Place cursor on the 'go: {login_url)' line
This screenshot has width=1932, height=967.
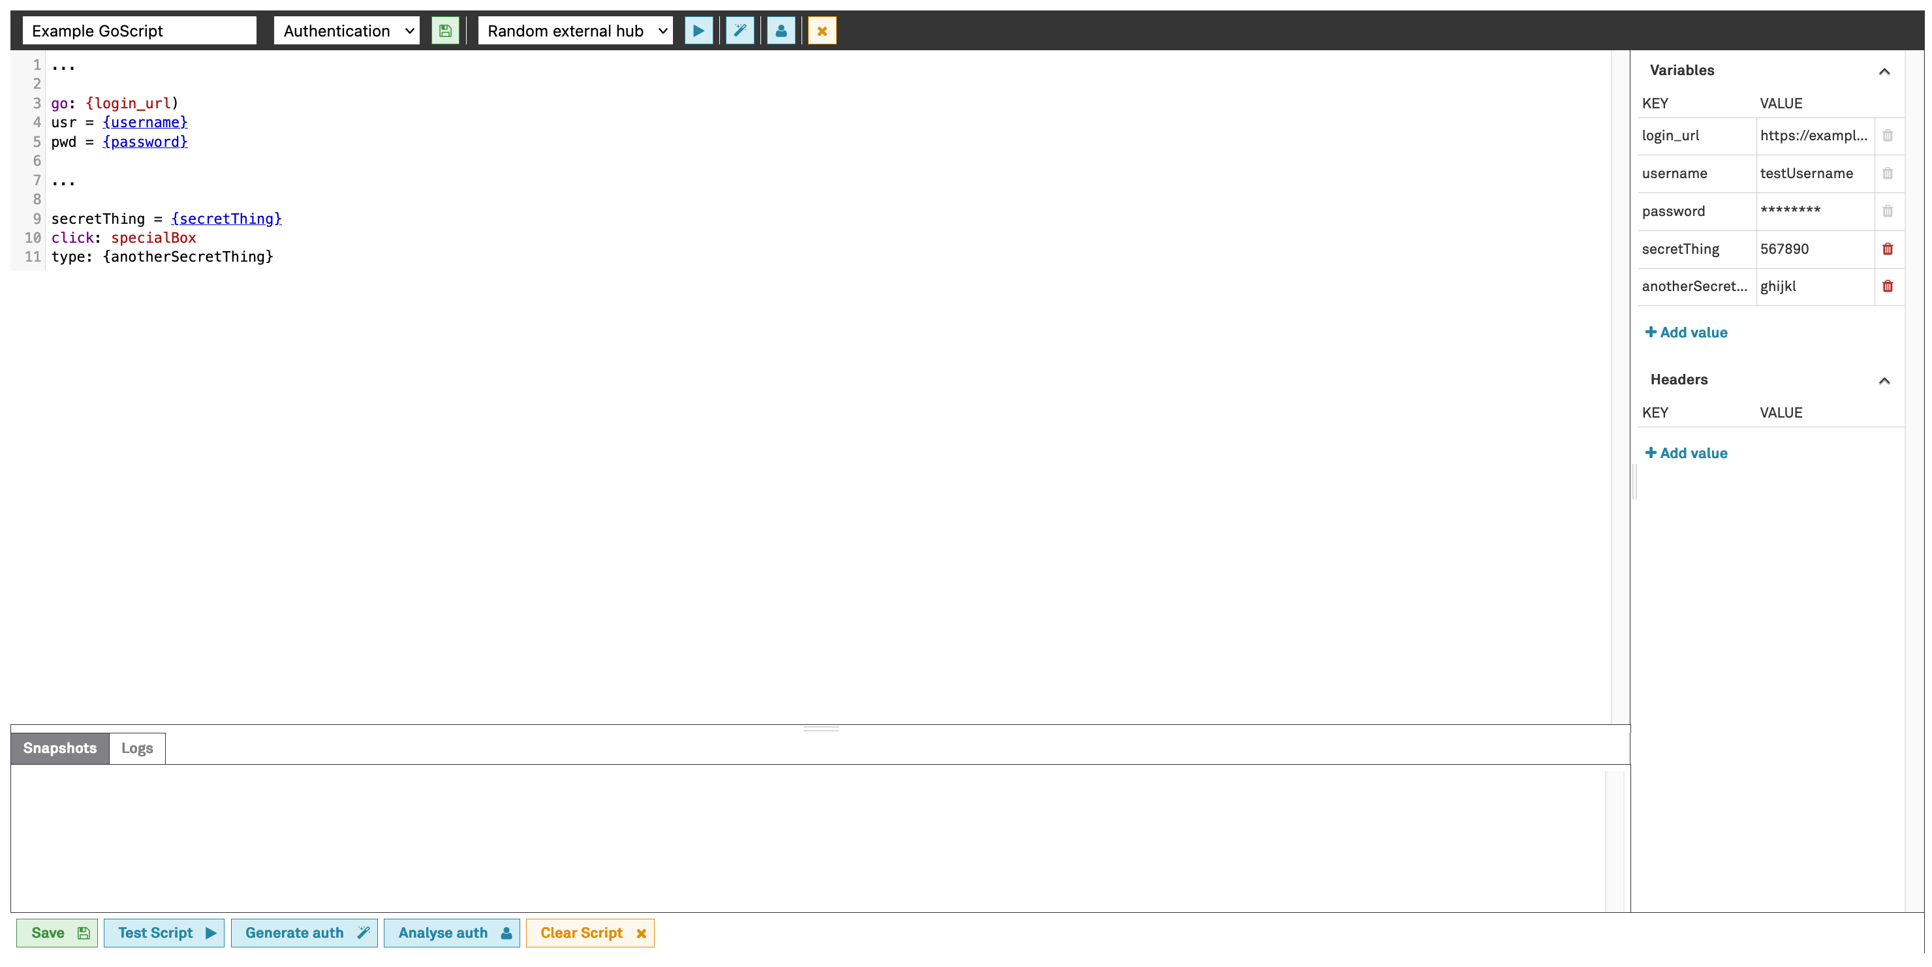pos(115,104)
